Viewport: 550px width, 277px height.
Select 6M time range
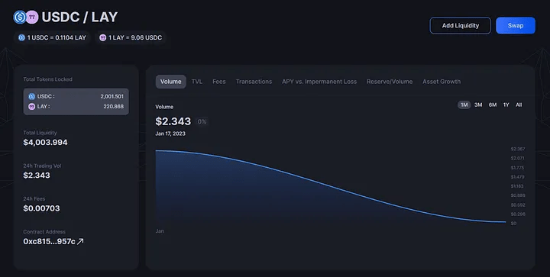pyautogui.click(x=493, y=105)
